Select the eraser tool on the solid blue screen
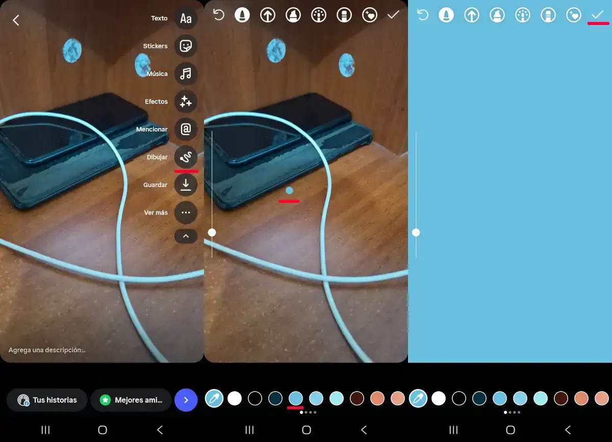This screenshot has width=612, height=442. 548,15
